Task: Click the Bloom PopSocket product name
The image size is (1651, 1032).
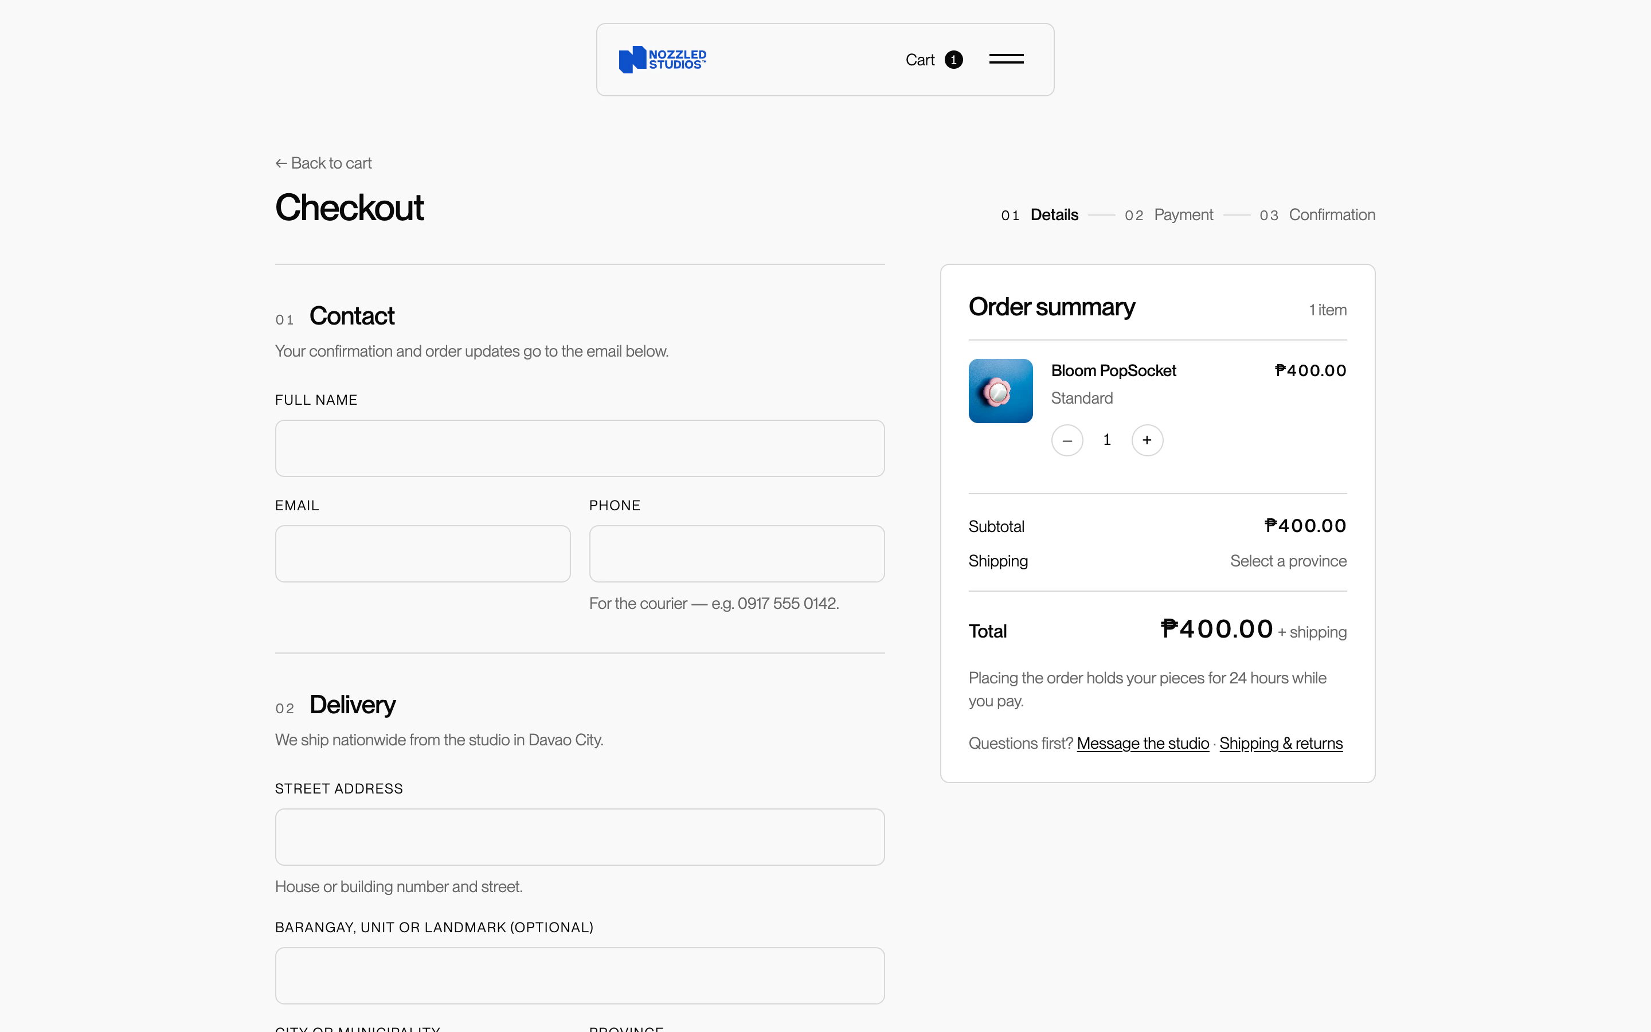Action: [1113, 370]
